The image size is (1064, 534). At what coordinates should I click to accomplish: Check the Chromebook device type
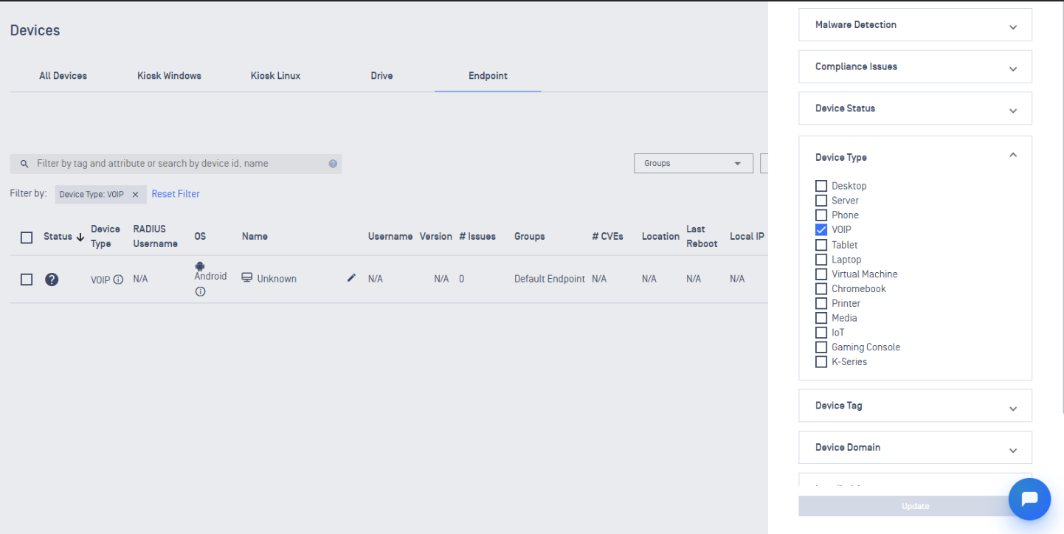point(821,288)
